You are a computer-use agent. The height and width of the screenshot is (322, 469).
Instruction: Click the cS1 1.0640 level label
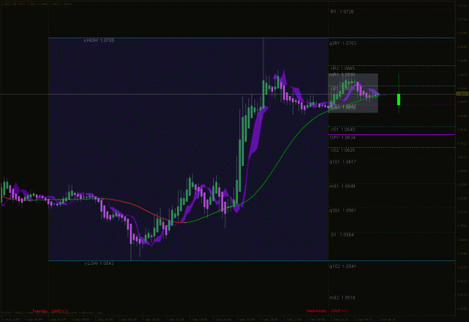pyautogui.click(x=342, y=130)
